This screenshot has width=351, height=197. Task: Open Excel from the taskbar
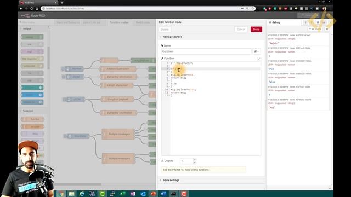pos(122,194)
